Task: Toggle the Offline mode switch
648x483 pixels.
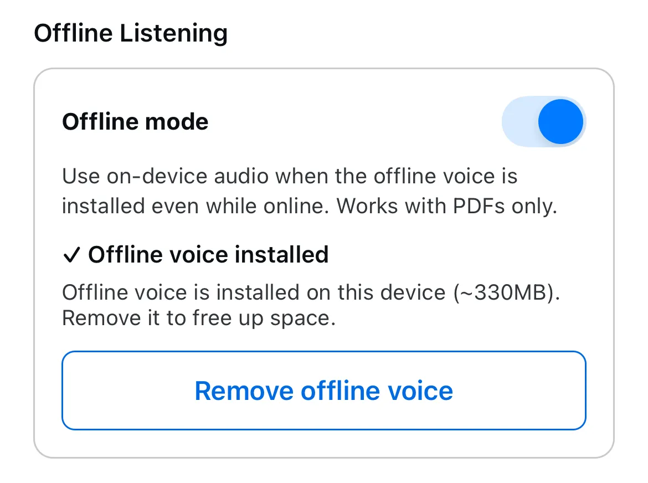Action: tap(543, 122)
